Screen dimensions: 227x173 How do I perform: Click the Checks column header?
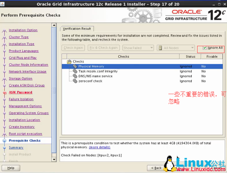point(123,57)
